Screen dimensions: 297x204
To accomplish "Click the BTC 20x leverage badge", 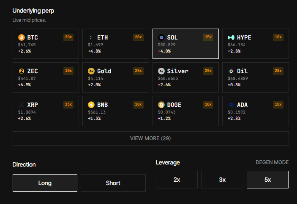I will pyautogui.click(x=68, y=37).
